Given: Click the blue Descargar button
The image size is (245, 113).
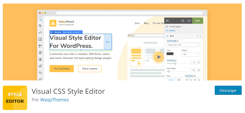Looking at the screenshot, I should pos(228,90).
